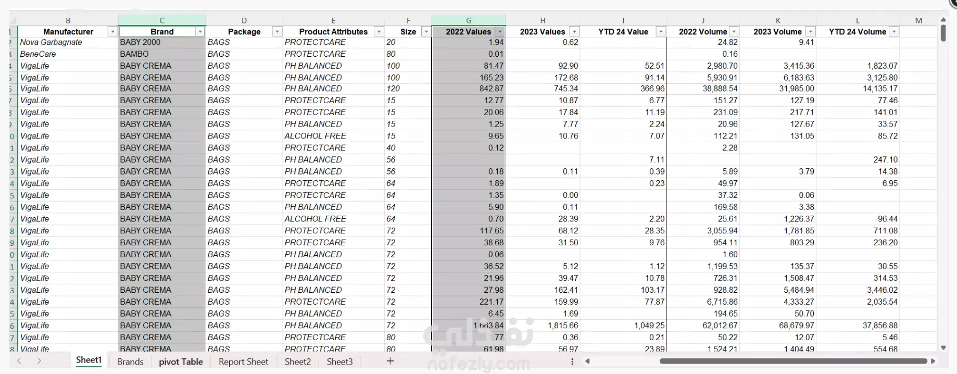The image size is (957, 374).
Task: Open the 2022 Volume filter dropdown
Action: point(734,32)
